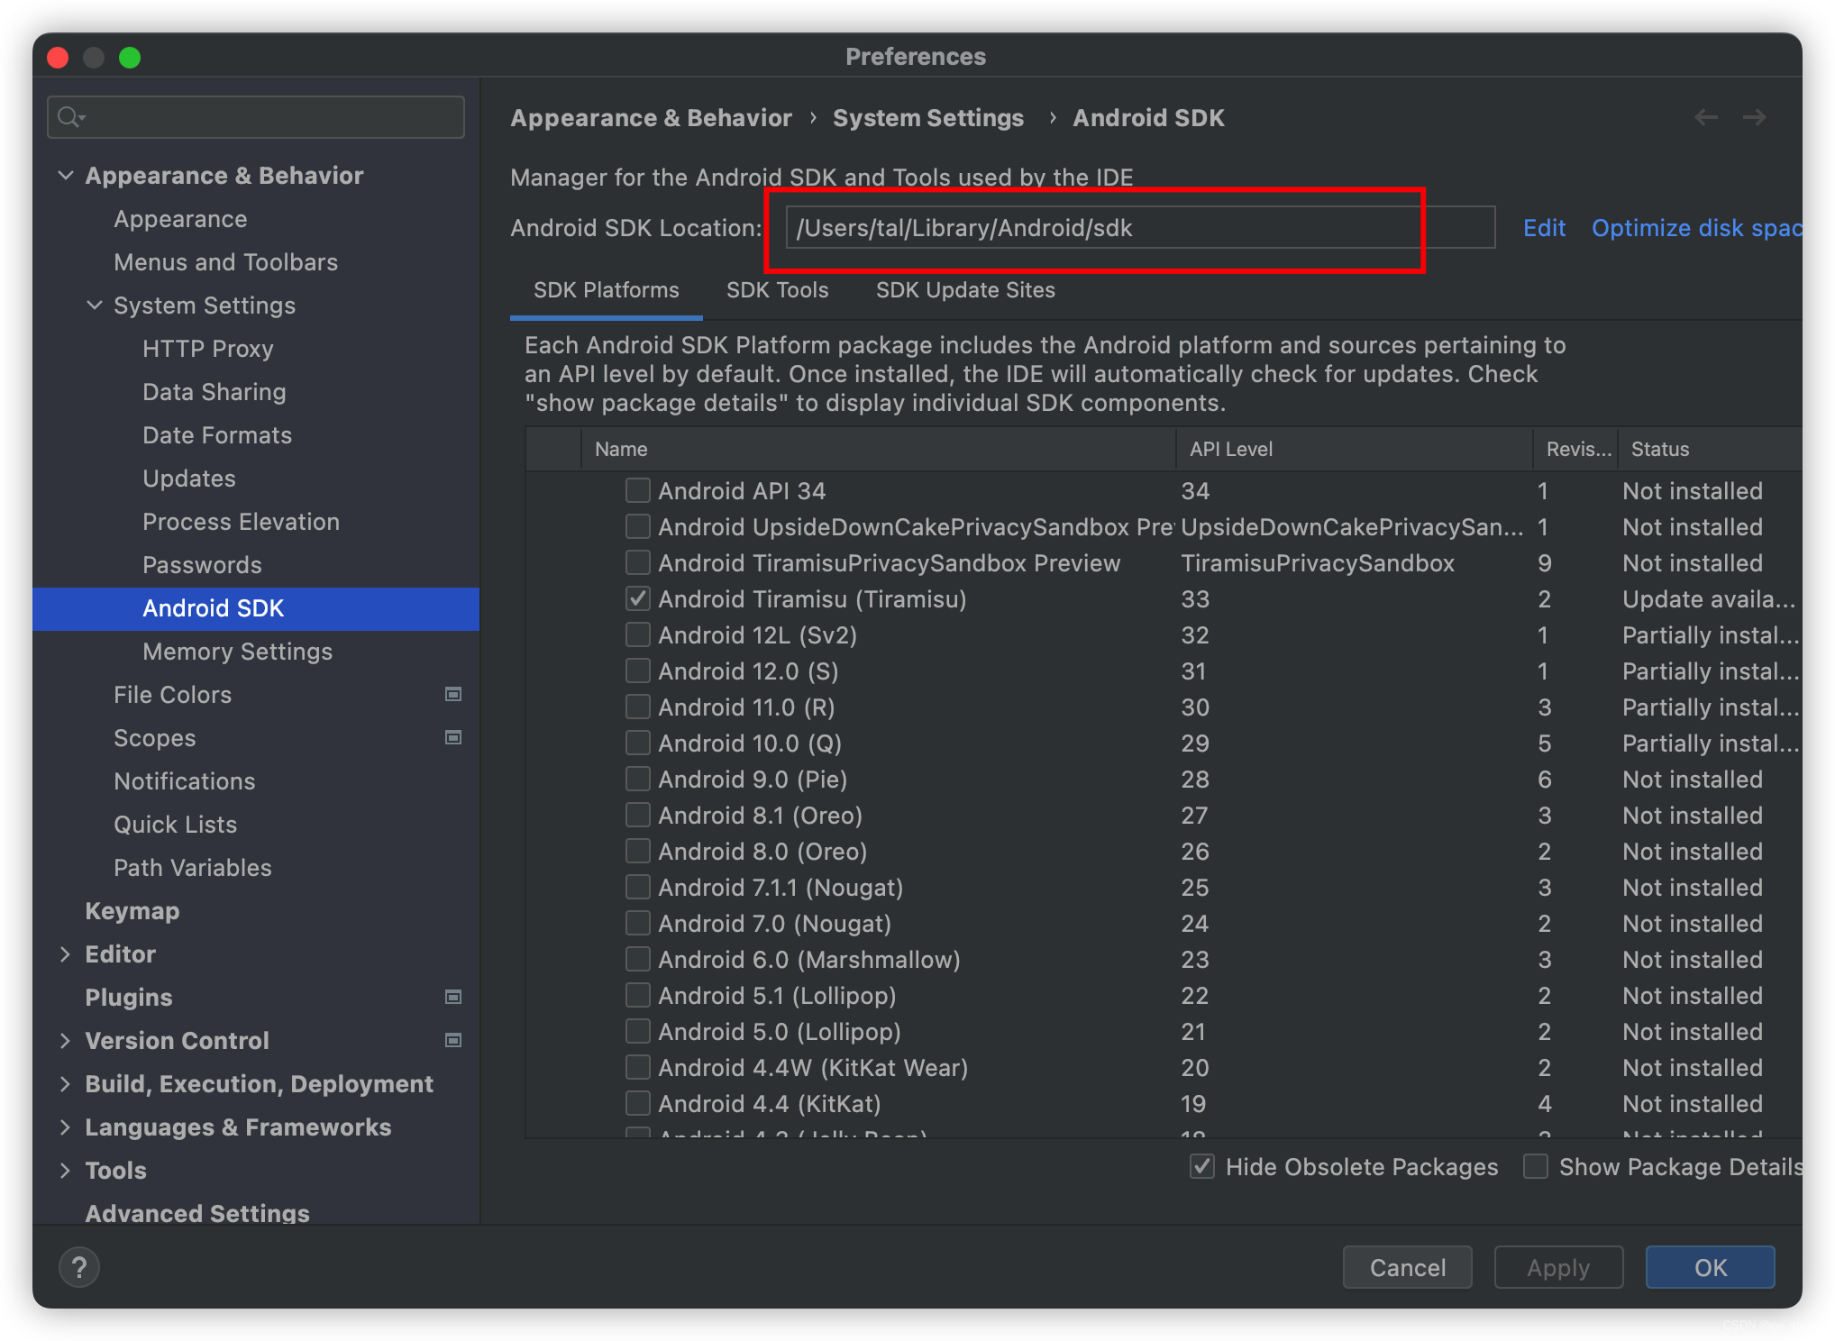1835x1341 pixels.
Task: Click the search magnifier icon
Action: point(68,117)
